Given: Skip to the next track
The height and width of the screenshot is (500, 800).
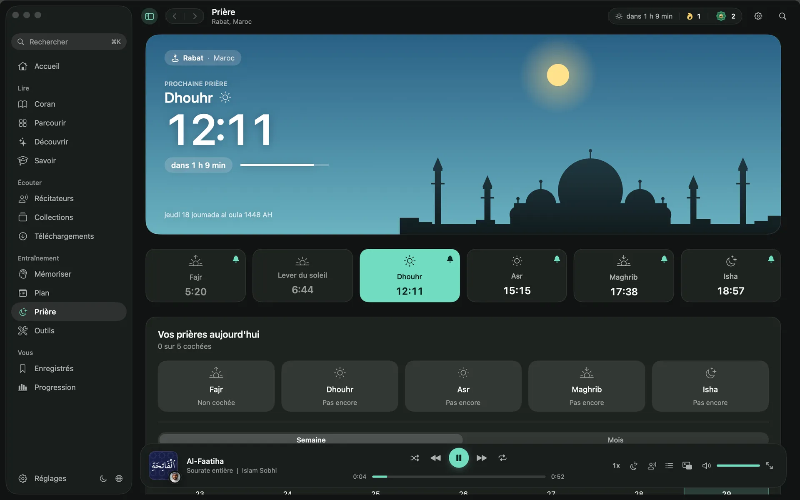Looking at the screenshot, I should tap(482, 458).
